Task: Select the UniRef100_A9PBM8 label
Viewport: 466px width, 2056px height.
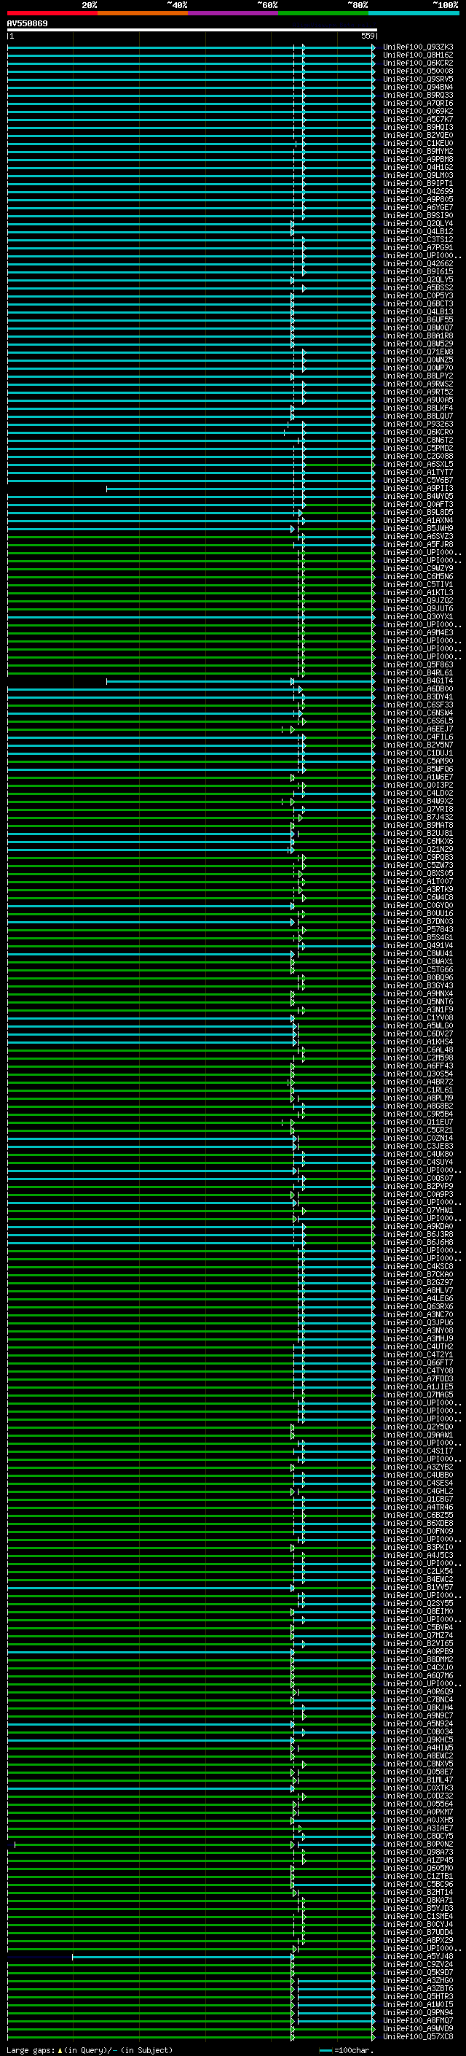Action: 418,160
